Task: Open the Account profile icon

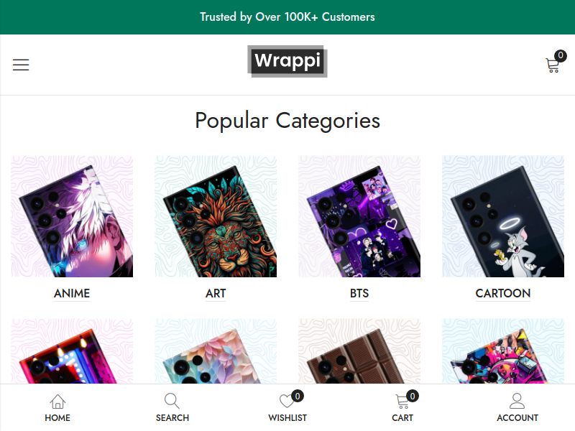Action: pyautogui.click(x=517, y=401)
